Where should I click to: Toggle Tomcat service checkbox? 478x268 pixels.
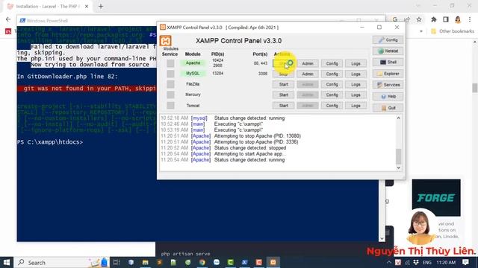point(170,106)
